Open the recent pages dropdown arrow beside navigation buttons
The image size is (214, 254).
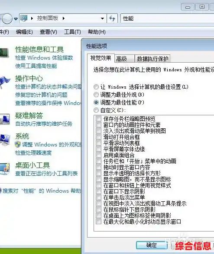tap(16, 19)
